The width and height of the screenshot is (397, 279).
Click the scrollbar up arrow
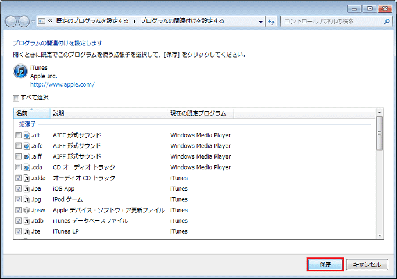click(x=380, y=112)
